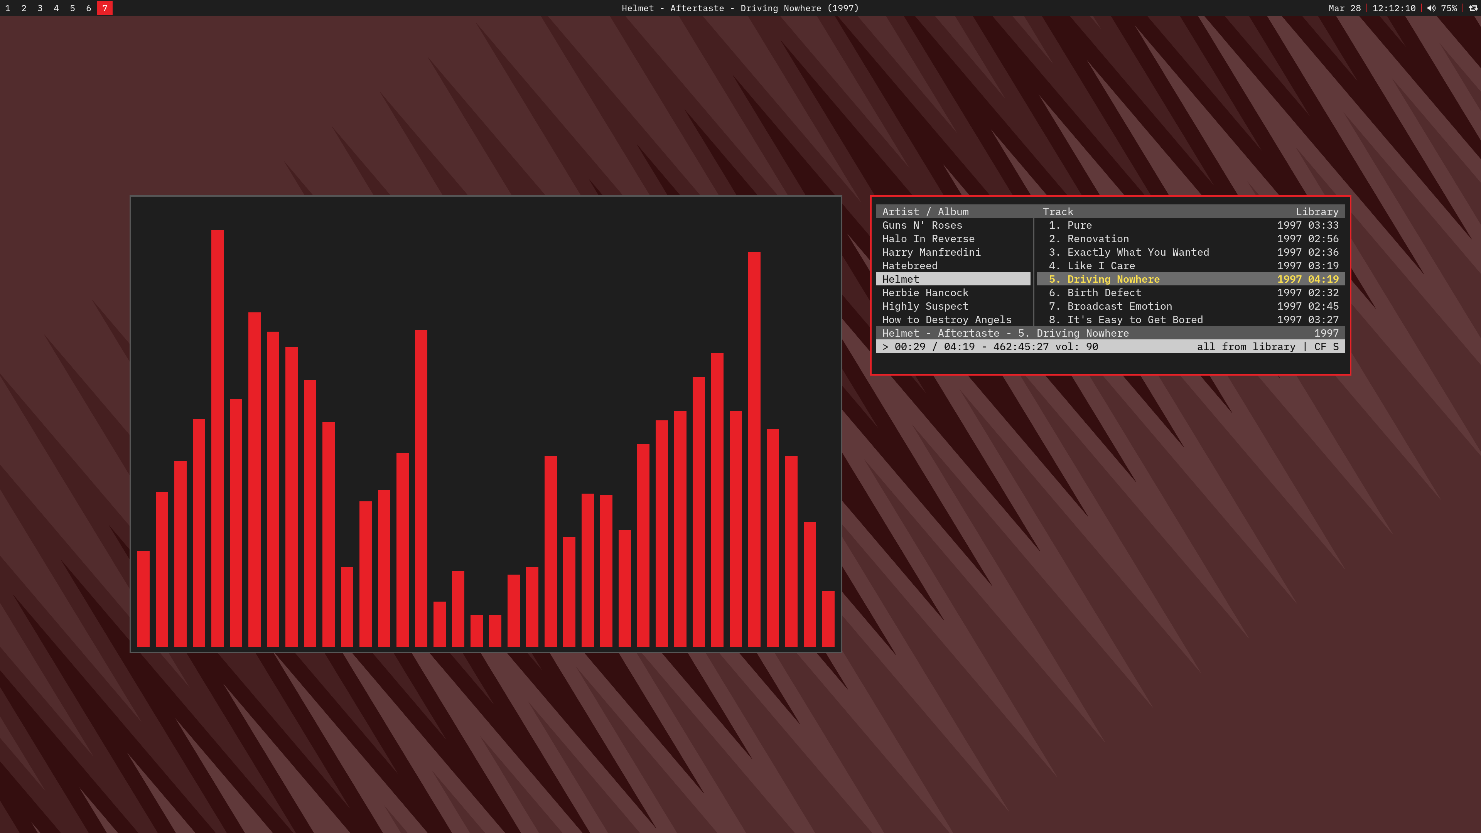Select artist Highly Suspect
The width and height of the screenshot is (1481, 833).
[x=953, y=307]
